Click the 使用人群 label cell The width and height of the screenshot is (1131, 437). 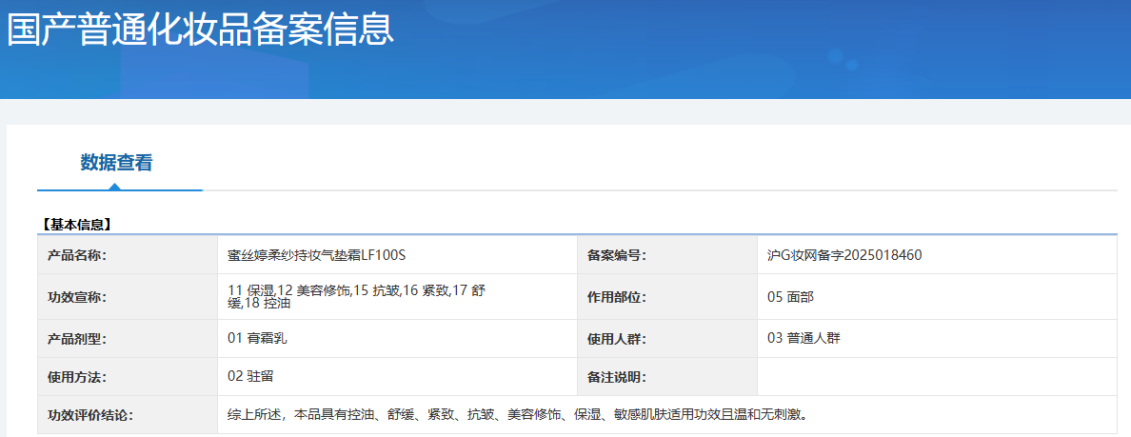[x=667, y=339]
